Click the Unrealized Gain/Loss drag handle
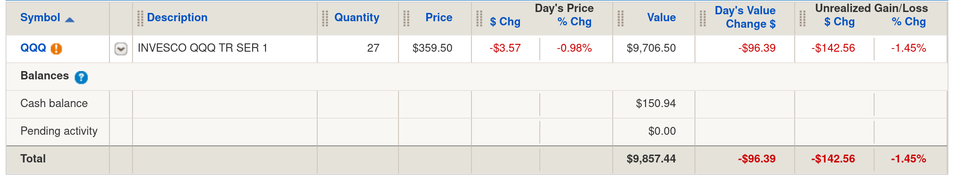954x180 pixels. 803,18
